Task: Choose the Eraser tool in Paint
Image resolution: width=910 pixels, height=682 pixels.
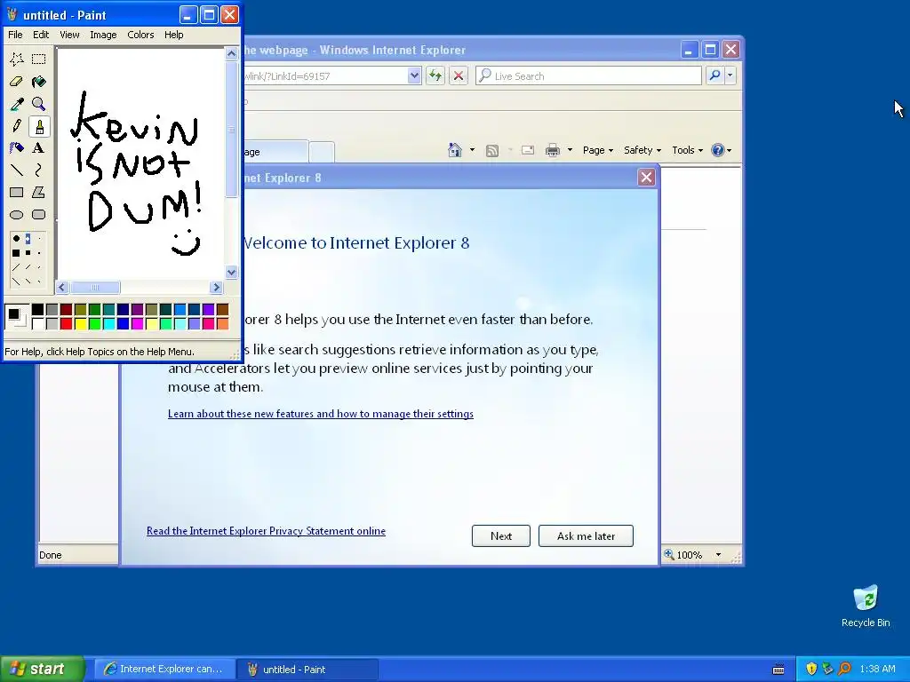Action: point(17,82)
